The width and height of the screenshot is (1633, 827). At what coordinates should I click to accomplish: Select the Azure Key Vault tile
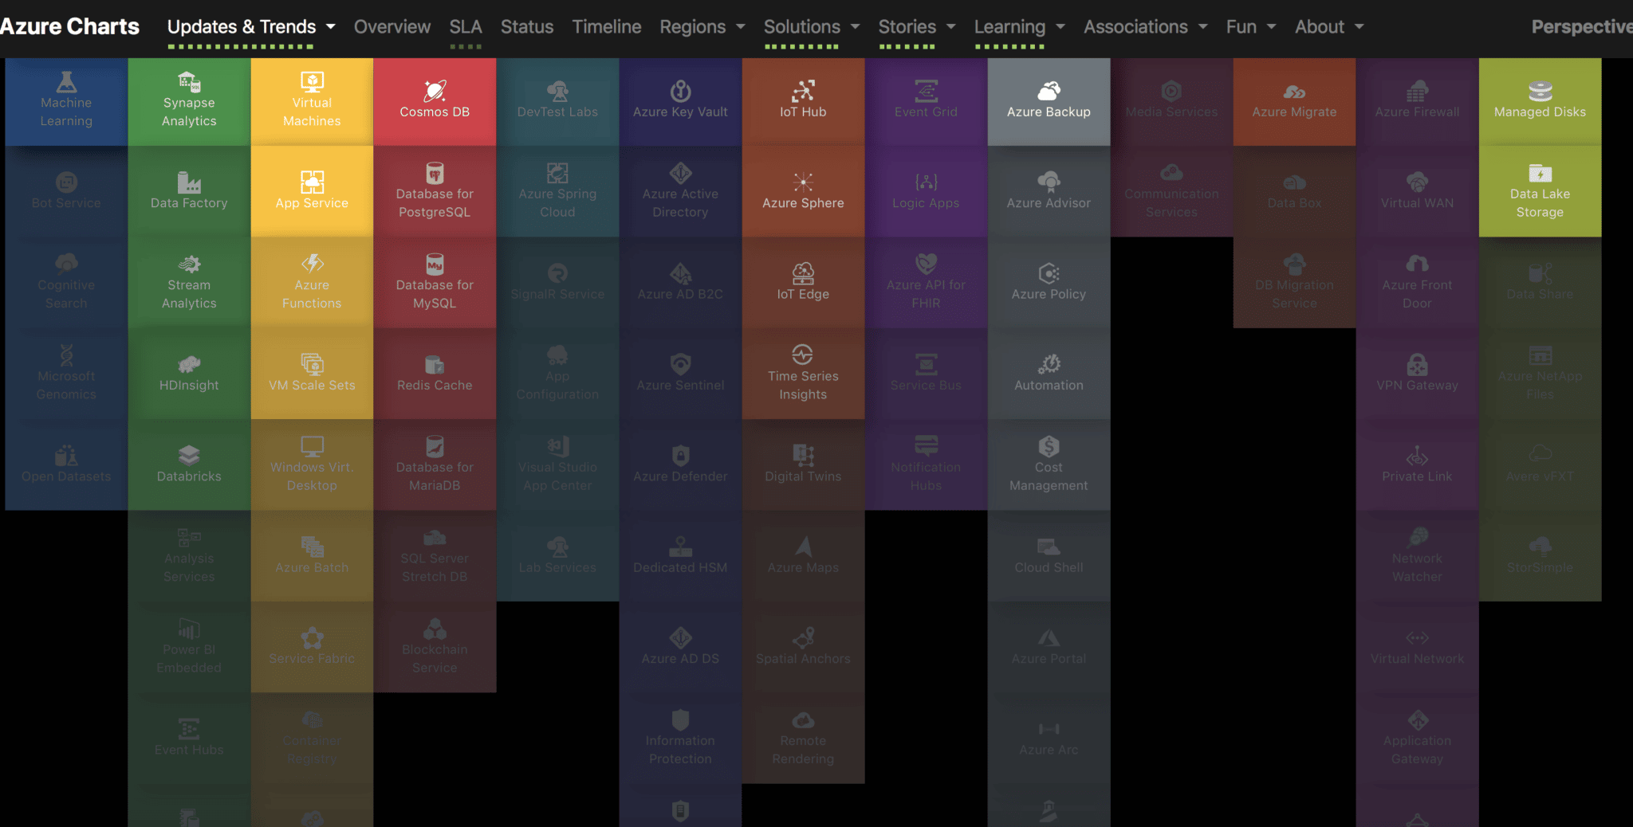tap(680, 102)
